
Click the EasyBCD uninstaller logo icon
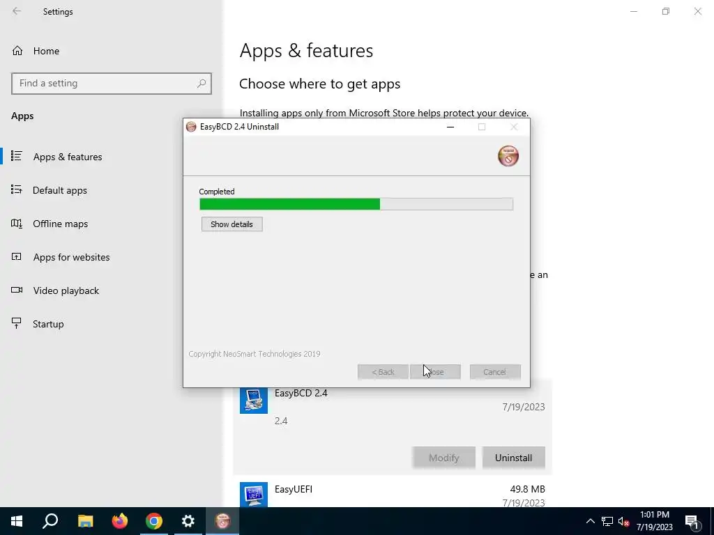coord(508,156)
